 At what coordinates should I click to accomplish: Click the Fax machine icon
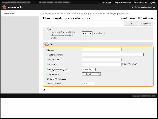point(46,44)
